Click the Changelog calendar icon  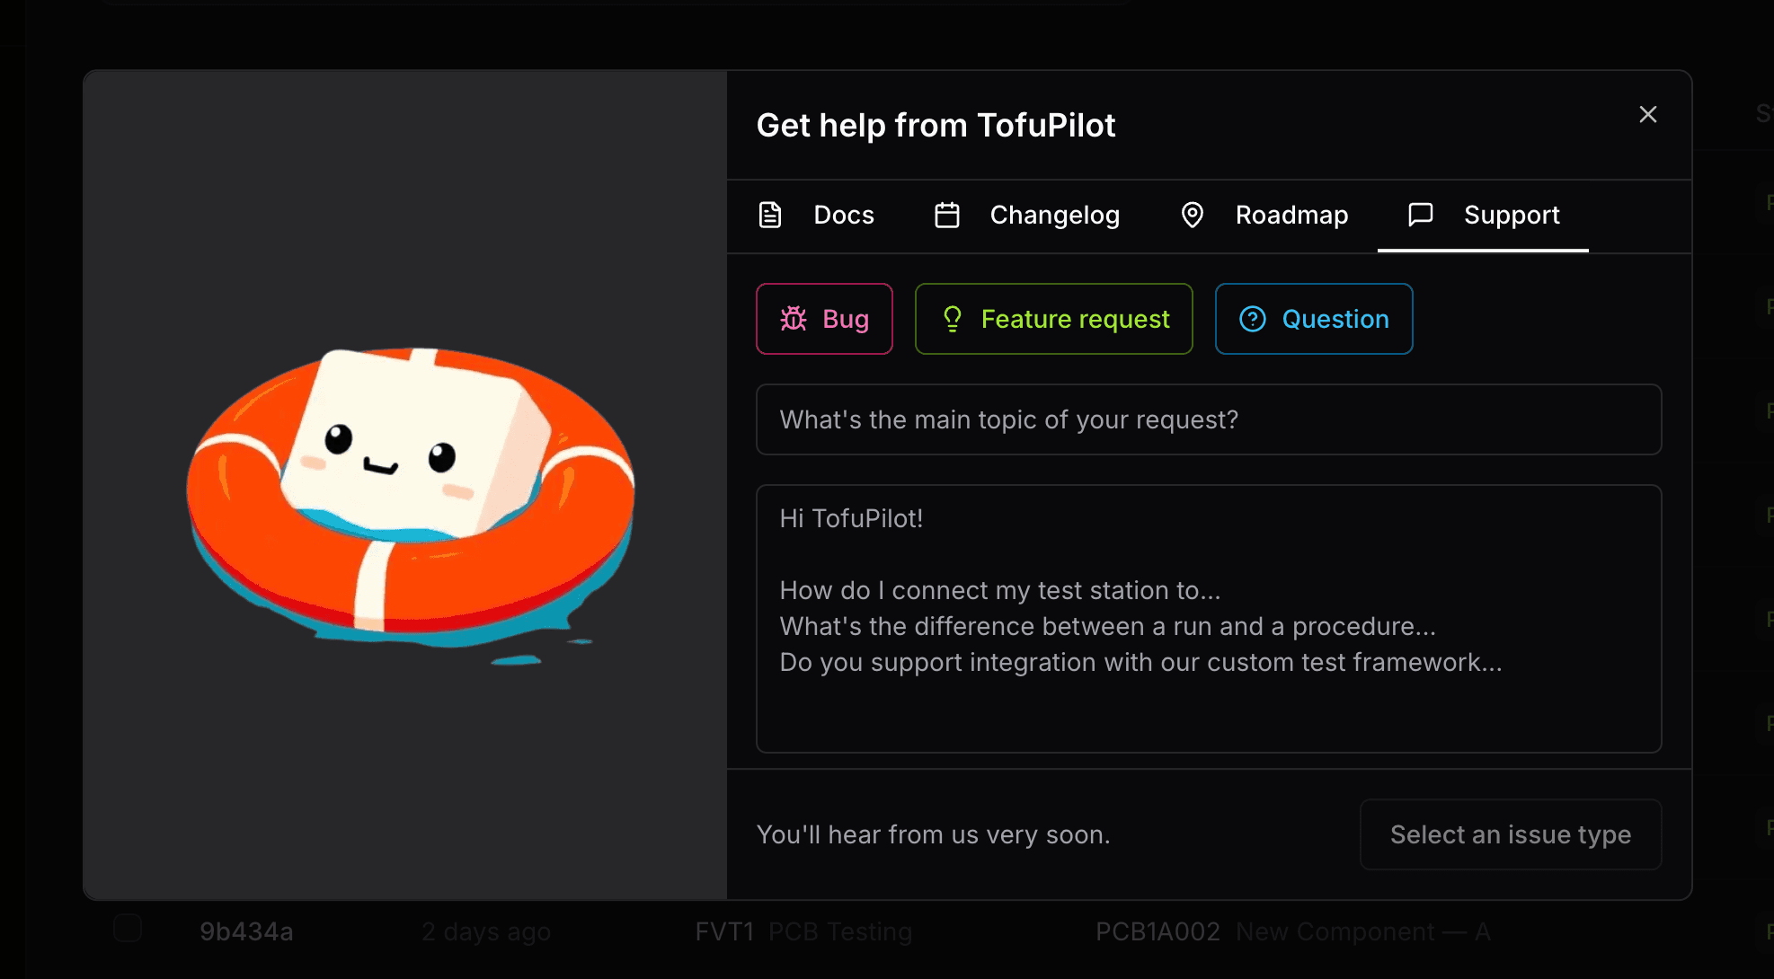click(946, 215)
